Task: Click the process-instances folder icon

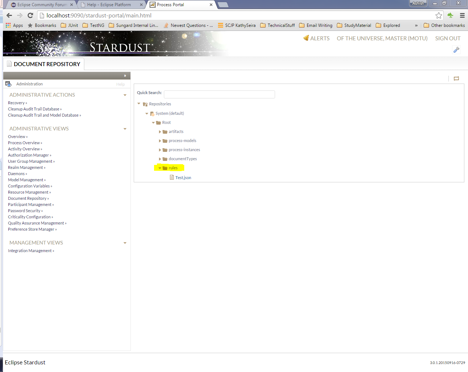Action: (165, 150)
